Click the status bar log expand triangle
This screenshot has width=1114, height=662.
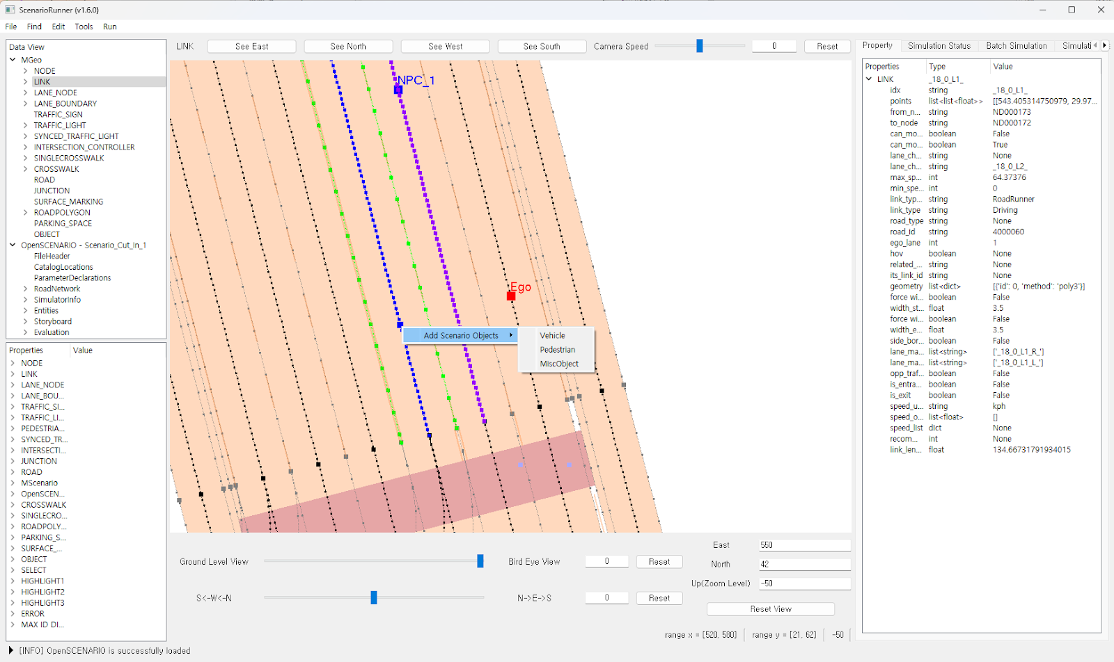click(10, 651)
